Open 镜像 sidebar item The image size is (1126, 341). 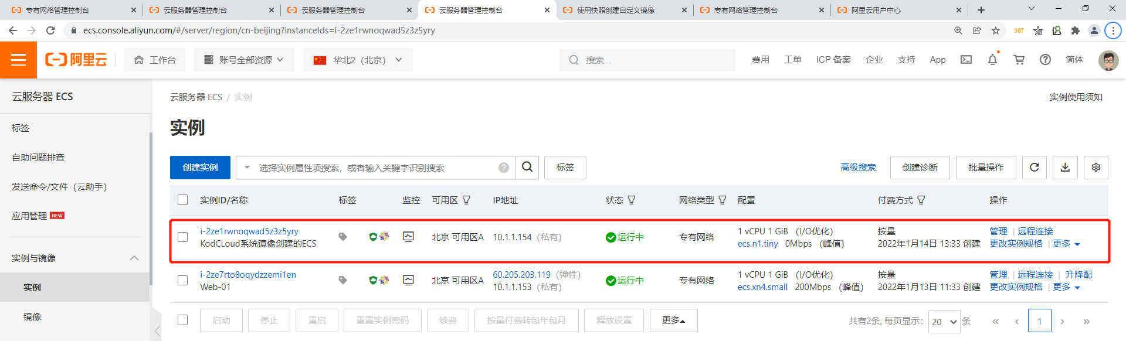pyautogui.click(x=32, y=316)
